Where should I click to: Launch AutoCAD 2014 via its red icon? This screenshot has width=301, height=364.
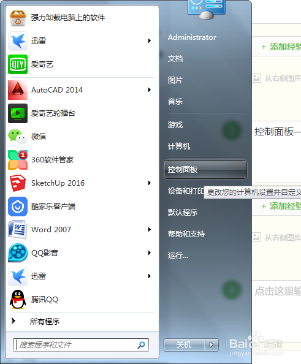click(x=18, y=90)
